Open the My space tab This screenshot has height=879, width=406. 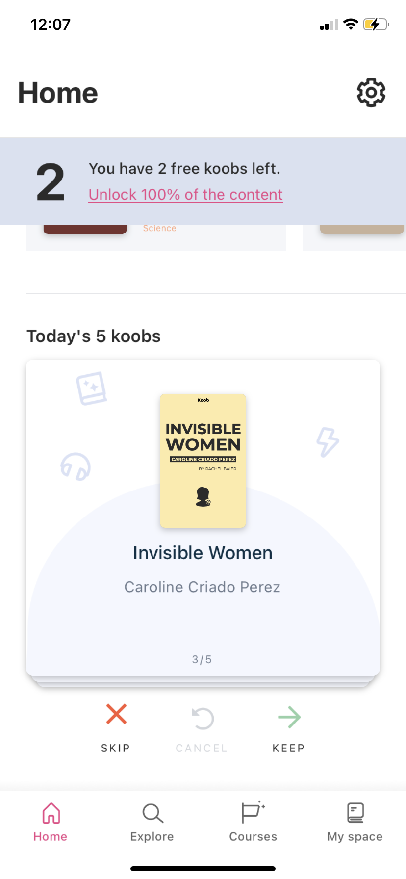355,821
